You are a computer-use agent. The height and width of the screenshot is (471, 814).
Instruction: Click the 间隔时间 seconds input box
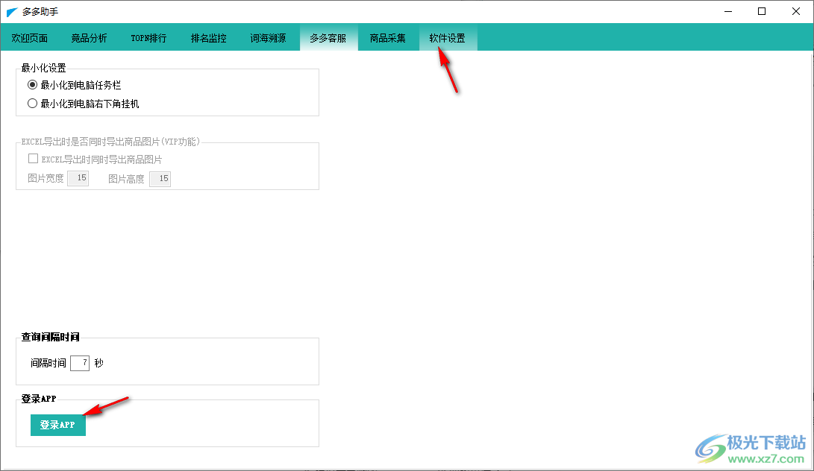(x=80, y=363)
